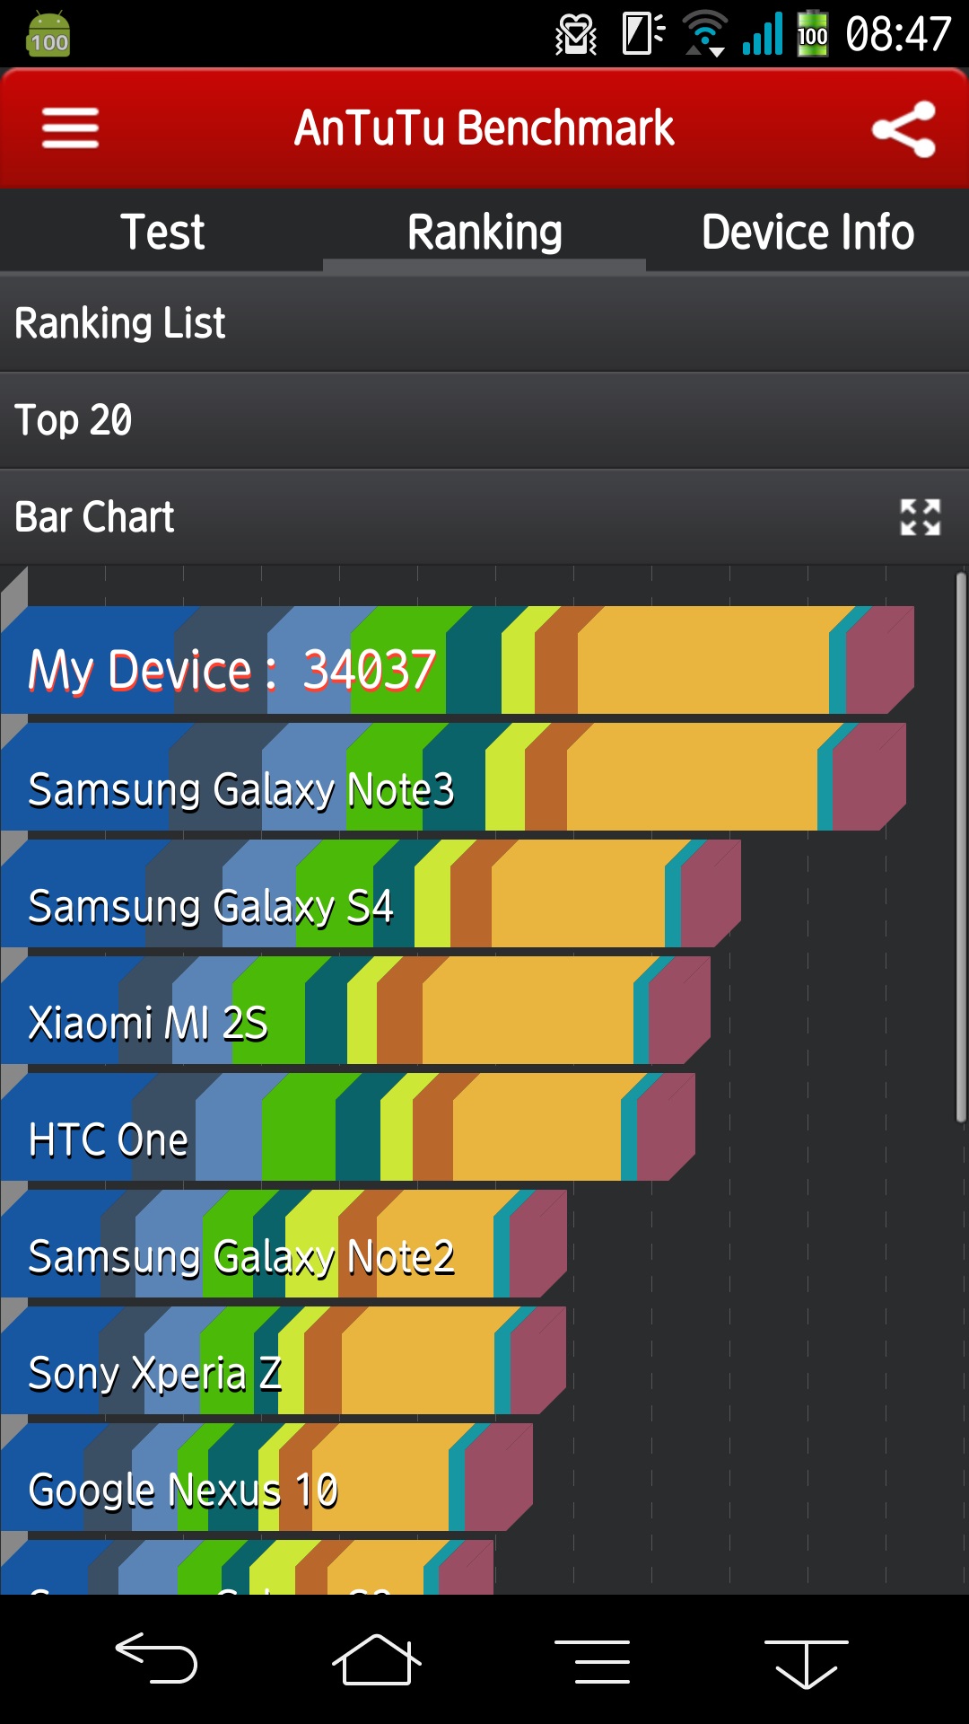969x1724 pixels.
Task: Select the Ranking tab
Action: click(x=484, y=232)
